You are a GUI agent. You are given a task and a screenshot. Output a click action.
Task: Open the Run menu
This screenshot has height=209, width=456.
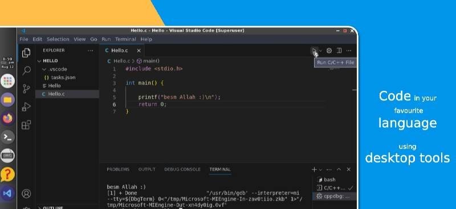click(106, 39)
